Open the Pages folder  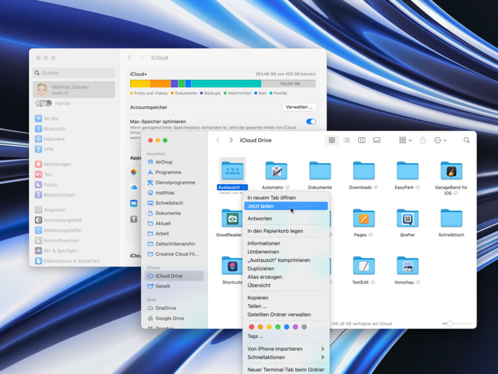[x=363, y=218]
